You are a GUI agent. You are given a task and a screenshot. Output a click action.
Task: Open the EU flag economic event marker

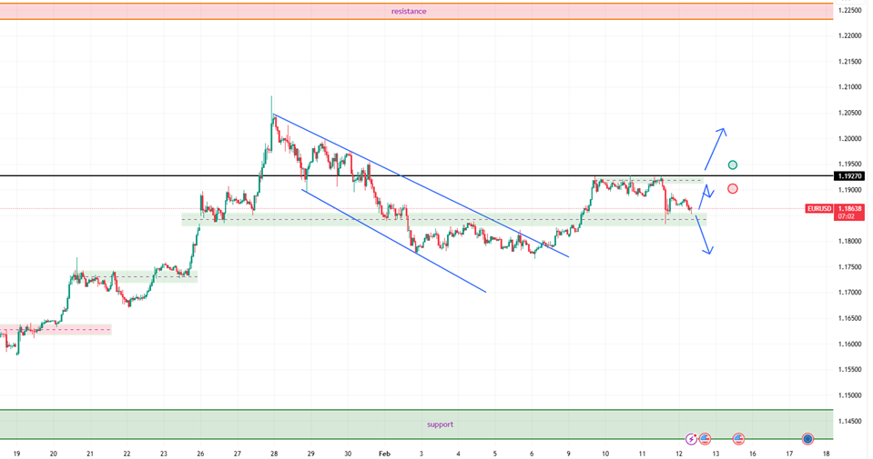[807, 439]
